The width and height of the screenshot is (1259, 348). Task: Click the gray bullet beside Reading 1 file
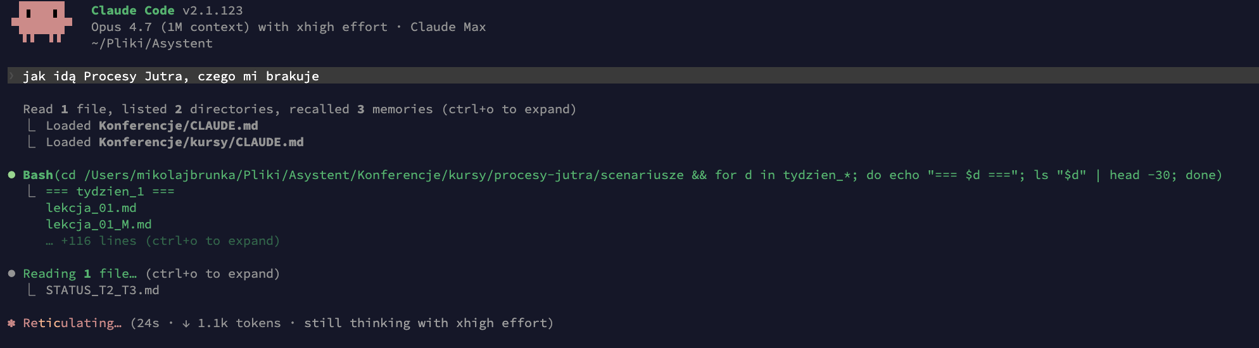click(11, 273)
